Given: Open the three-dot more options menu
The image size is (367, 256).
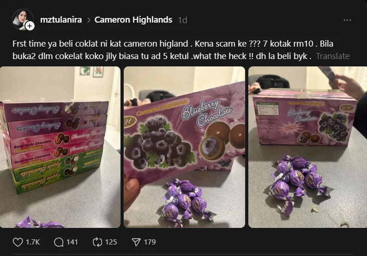Looking at the screenshot, I should [x=347, y=20].
